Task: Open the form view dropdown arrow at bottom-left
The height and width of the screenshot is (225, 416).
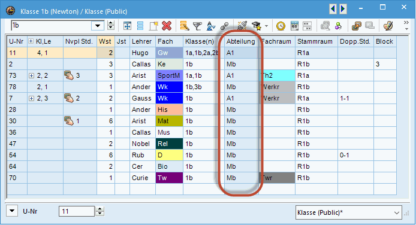Action: pos(12,211)
